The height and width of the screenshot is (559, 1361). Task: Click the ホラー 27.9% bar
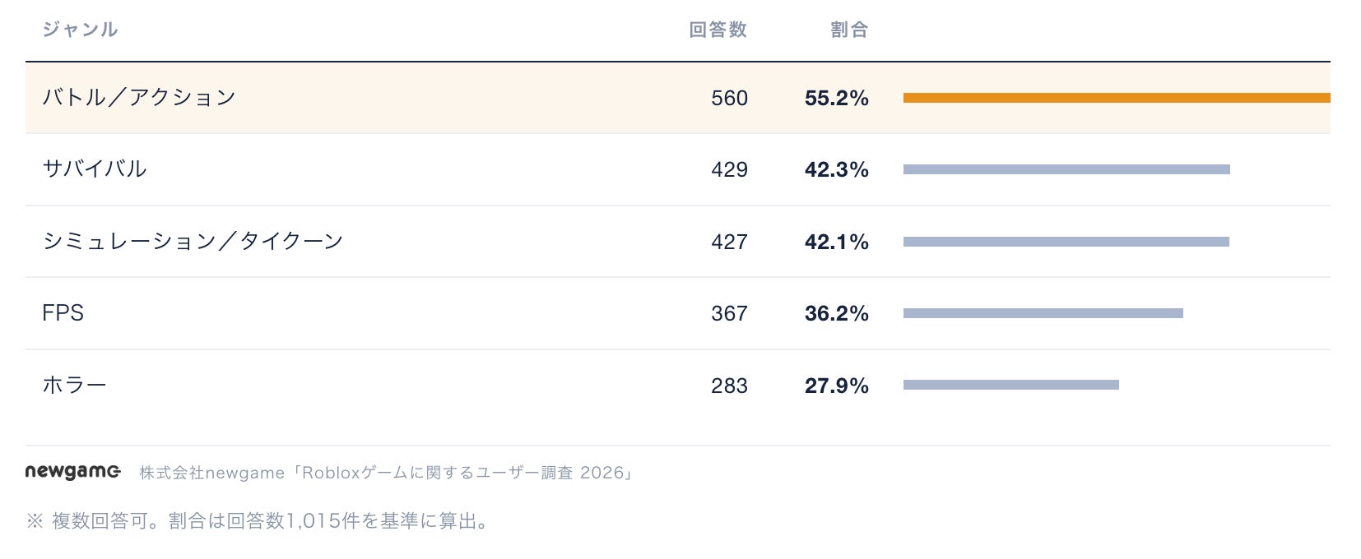click(1011, 385)
